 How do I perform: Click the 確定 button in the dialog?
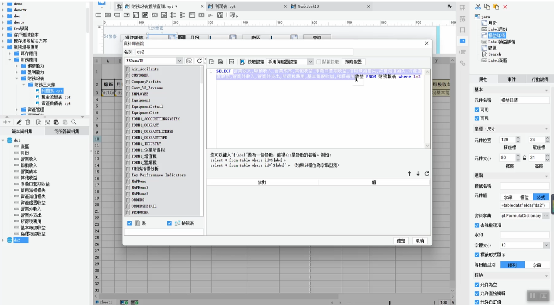coord(401,241)
